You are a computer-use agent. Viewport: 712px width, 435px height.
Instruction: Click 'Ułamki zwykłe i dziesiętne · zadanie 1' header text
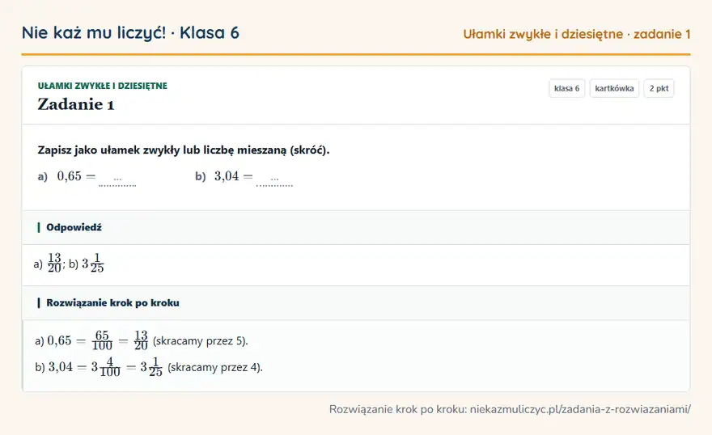(x=577, y=34)
